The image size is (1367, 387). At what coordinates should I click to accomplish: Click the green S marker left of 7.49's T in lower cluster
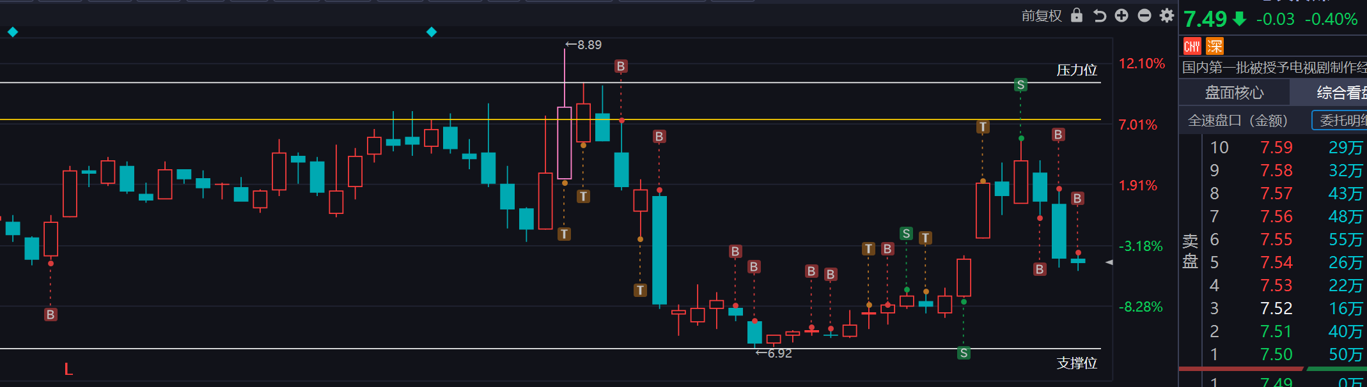tap(906, 234)
